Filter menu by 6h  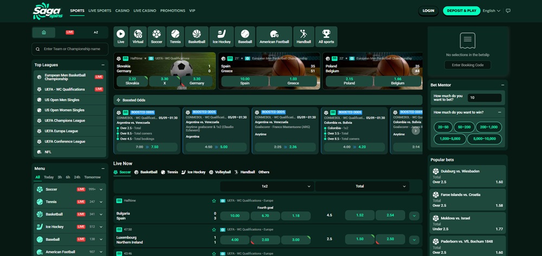(x=68, y=177)
